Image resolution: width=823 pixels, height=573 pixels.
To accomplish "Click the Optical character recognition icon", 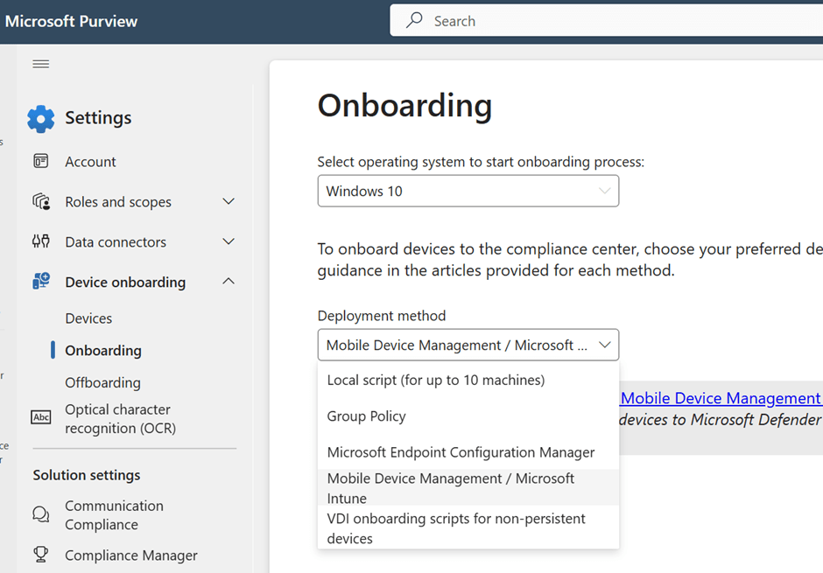I will tap(40, 418).
